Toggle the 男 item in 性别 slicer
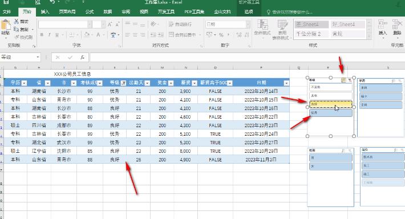The image size is (405, 219). (x=331, y=157)
